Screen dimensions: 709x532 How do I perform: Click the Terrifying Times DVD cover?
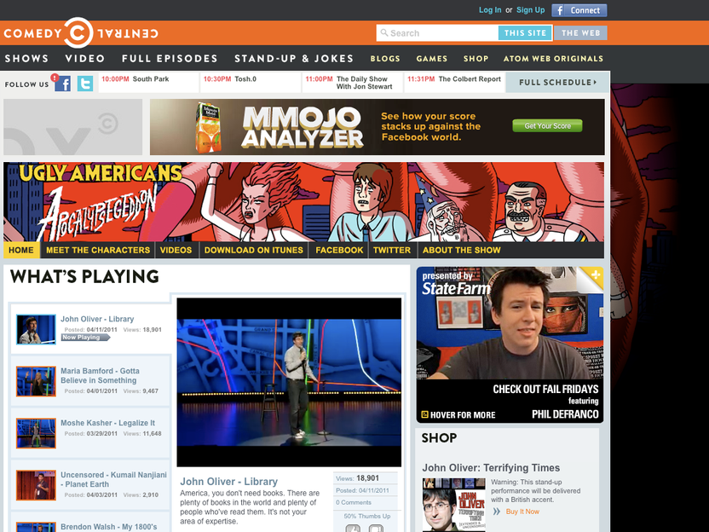click(x=454, y=505)
